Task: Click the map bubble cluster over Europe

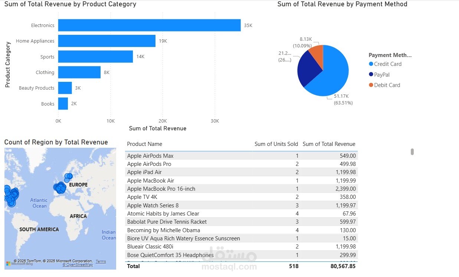Action: [x=59, y=187]
